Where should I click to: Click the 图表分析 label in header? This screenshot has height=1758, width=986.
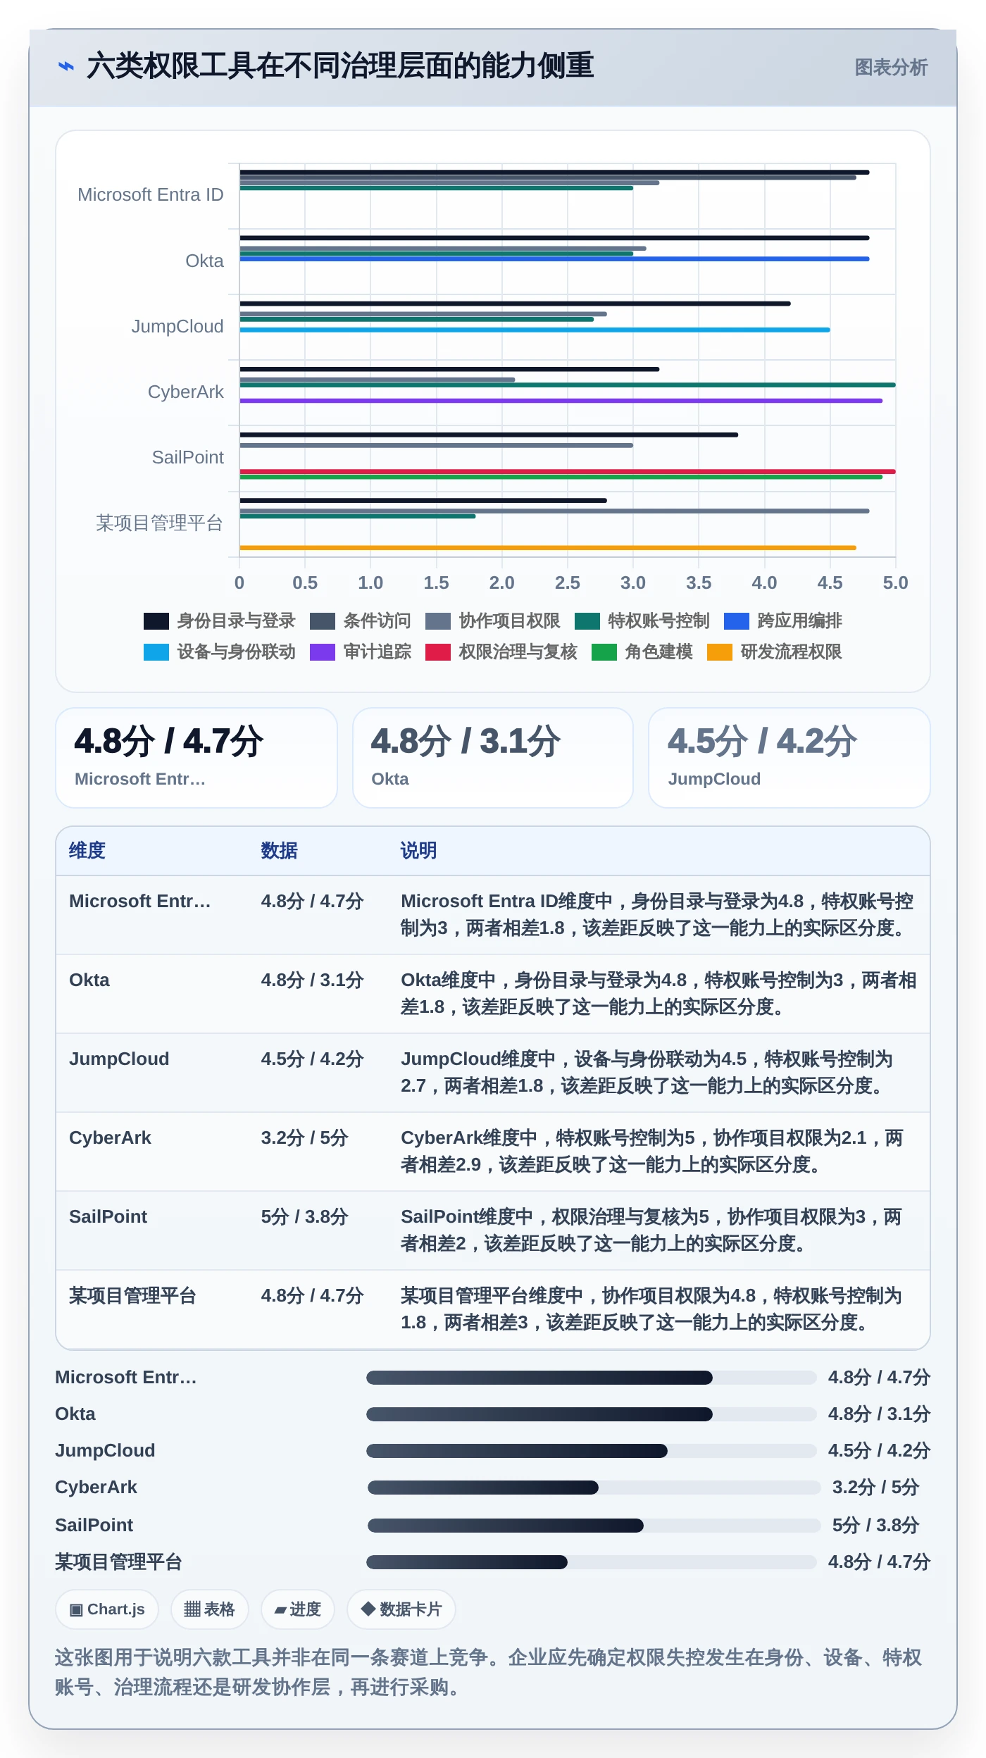[890, 68]
